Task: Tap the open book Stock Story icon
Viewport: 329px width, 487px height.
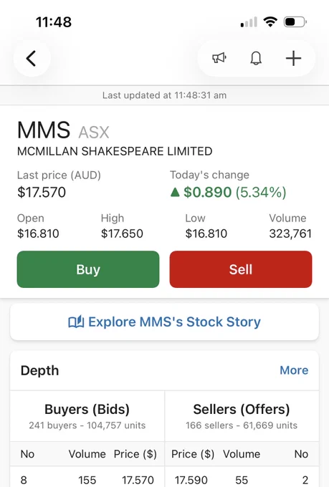Action: point(76,322)
